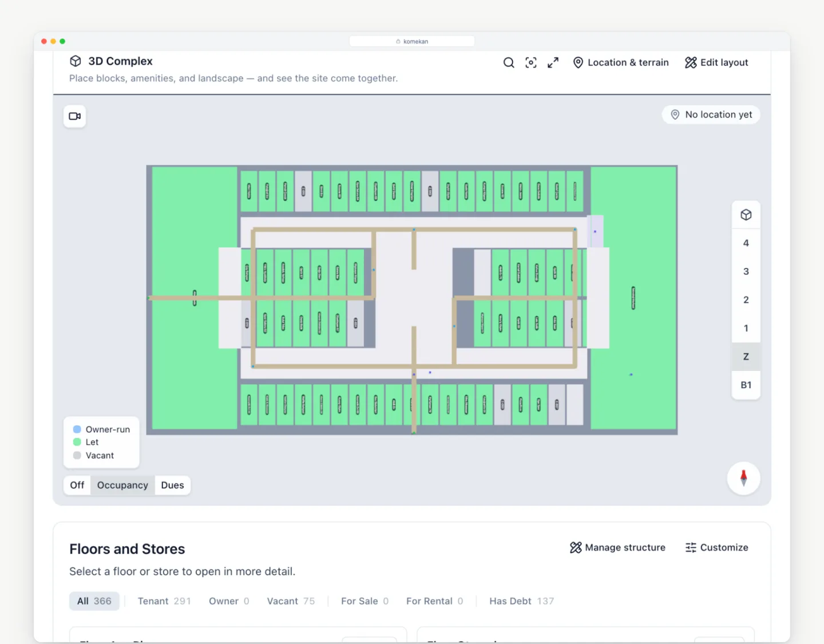Image resolution: width=824 pixels, height=644 pixels.
Task: Filter stores by For Sale
Action: pos(365,601)
